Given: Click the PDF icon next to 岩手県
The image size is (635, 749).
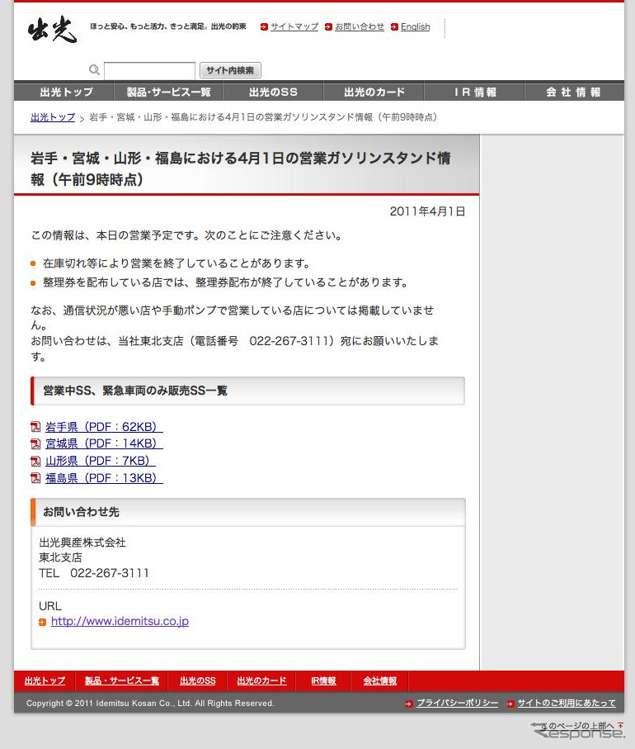Looking at the screenshot, I should [x=35, y=427].
